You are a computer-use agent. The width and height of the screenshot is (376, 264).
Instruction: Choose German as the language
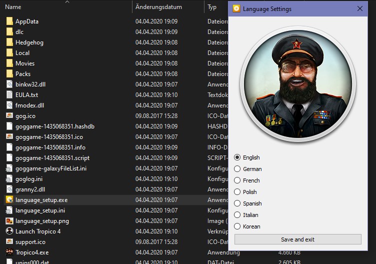point(248,169)
